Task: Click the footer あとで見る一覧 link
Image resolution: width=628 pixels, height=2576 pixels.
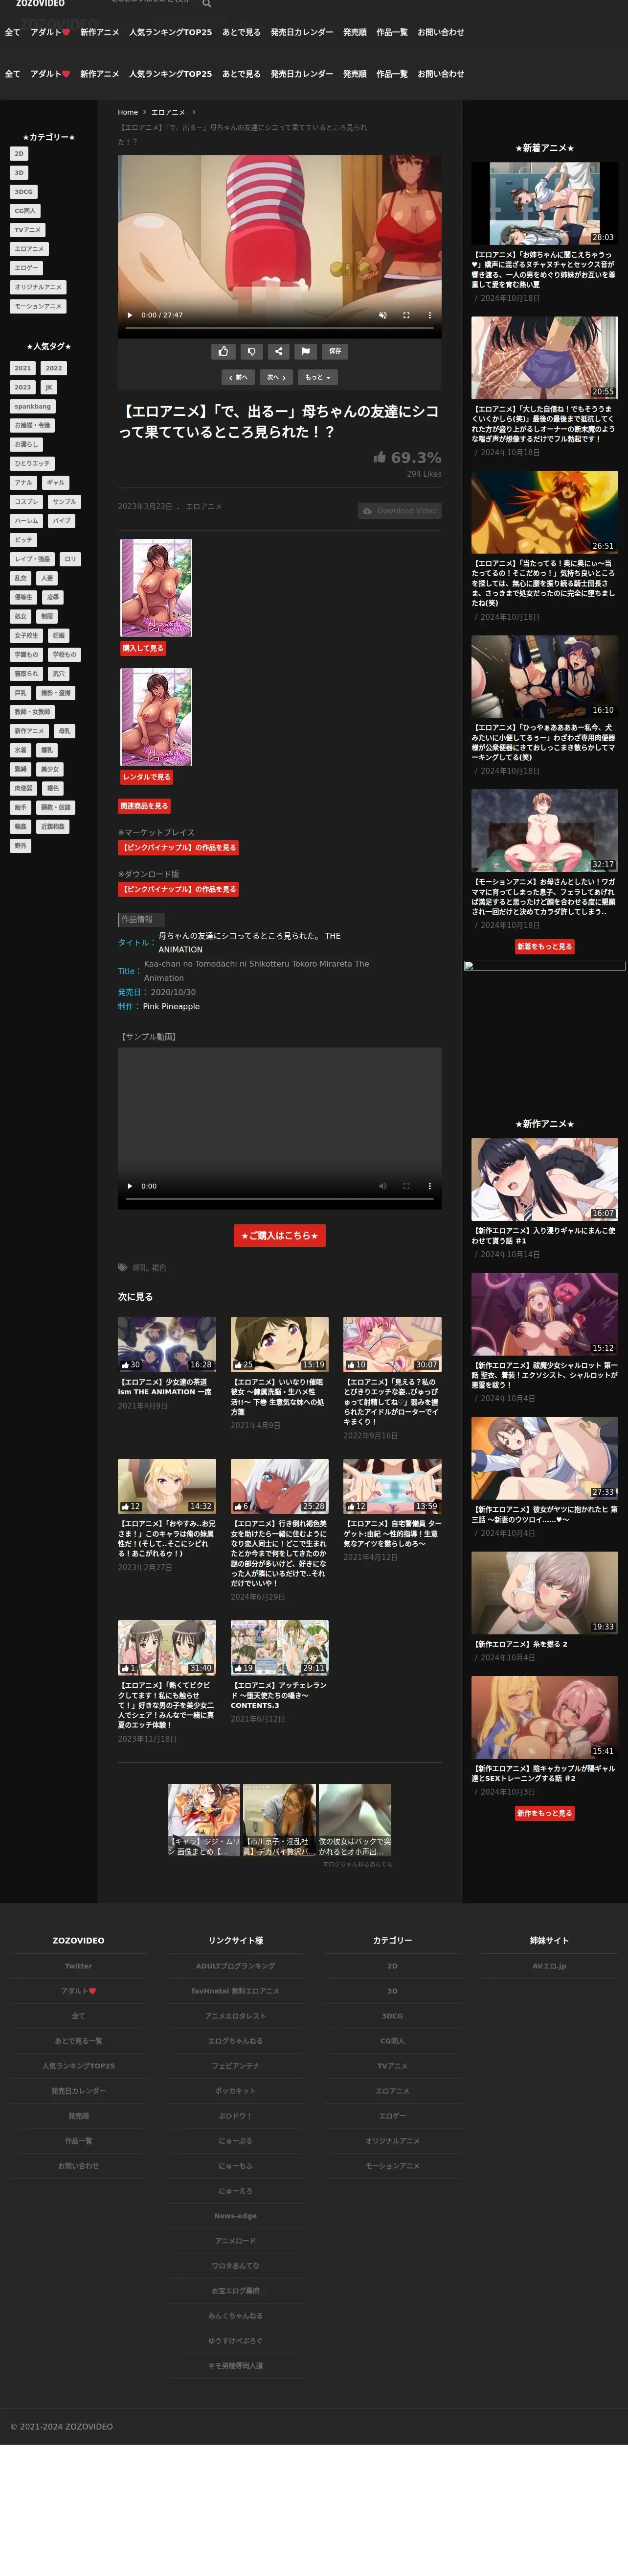Action: (79, 2041)
